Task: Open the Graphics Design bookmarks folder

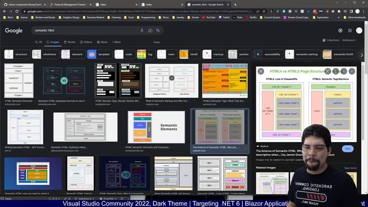Action: tap(69, 17)
